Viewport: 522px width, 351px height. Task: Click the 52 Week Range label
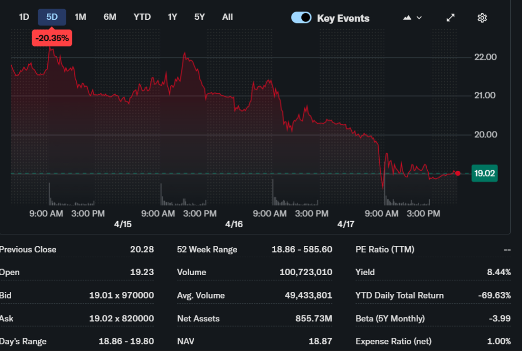click(x=207, y=250)
